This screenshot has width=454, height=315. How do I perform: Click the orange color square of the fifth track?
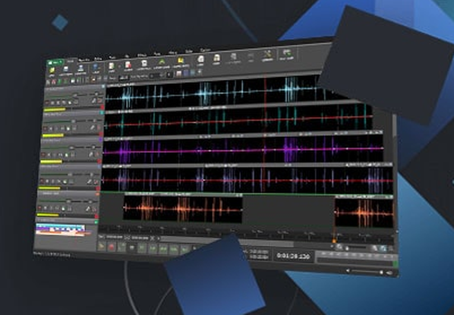pos(98,194)
